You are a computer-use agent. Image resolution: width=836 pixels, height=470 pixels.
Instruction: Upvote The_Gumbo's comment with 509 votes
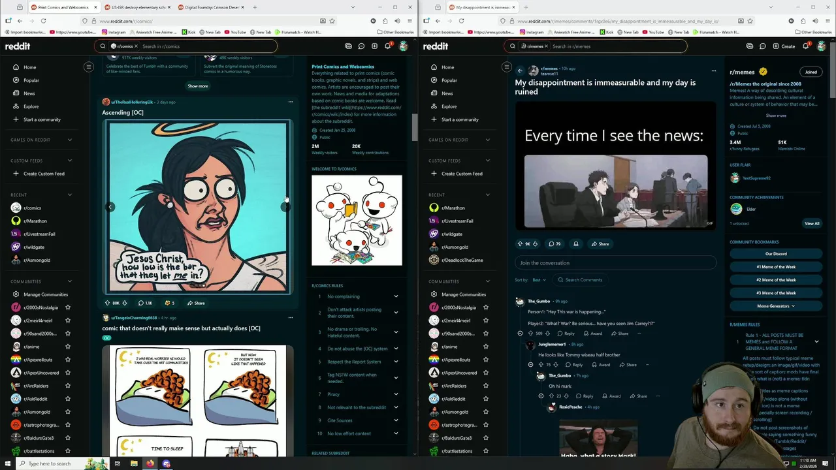pyautogui.click(x=530, y=334)
